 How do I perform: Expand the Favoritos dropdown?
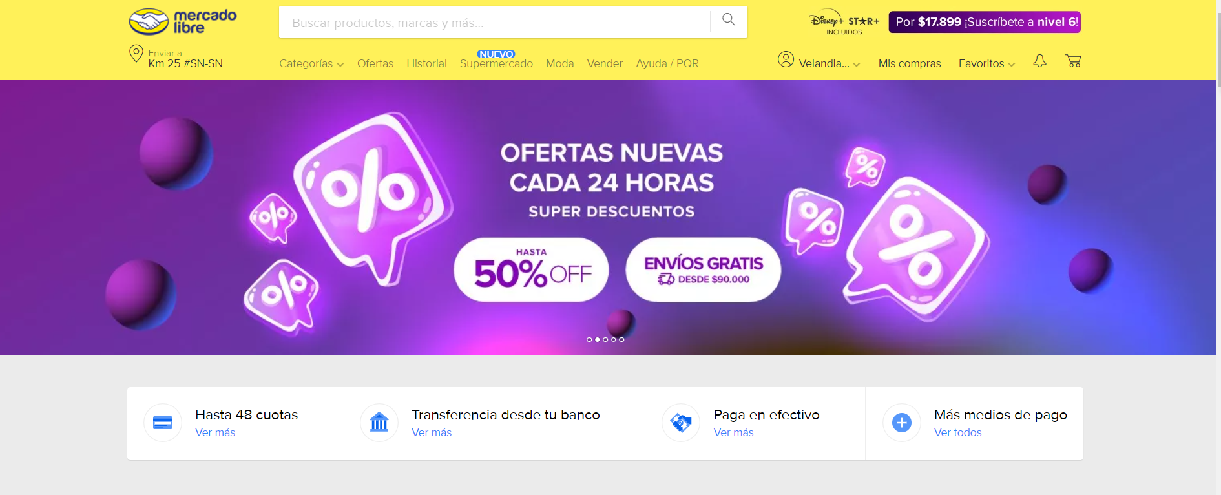pyautogui.click(x=986, y=63)
